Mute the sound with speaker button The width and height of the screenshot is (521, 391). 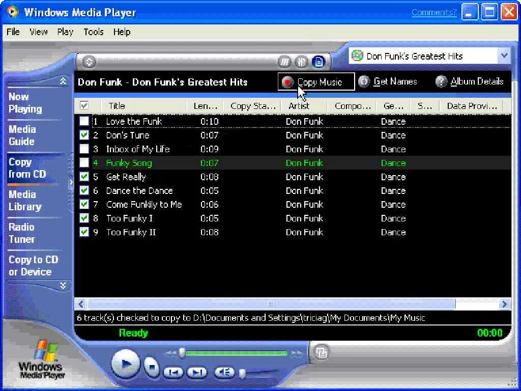tap(224, 372)
